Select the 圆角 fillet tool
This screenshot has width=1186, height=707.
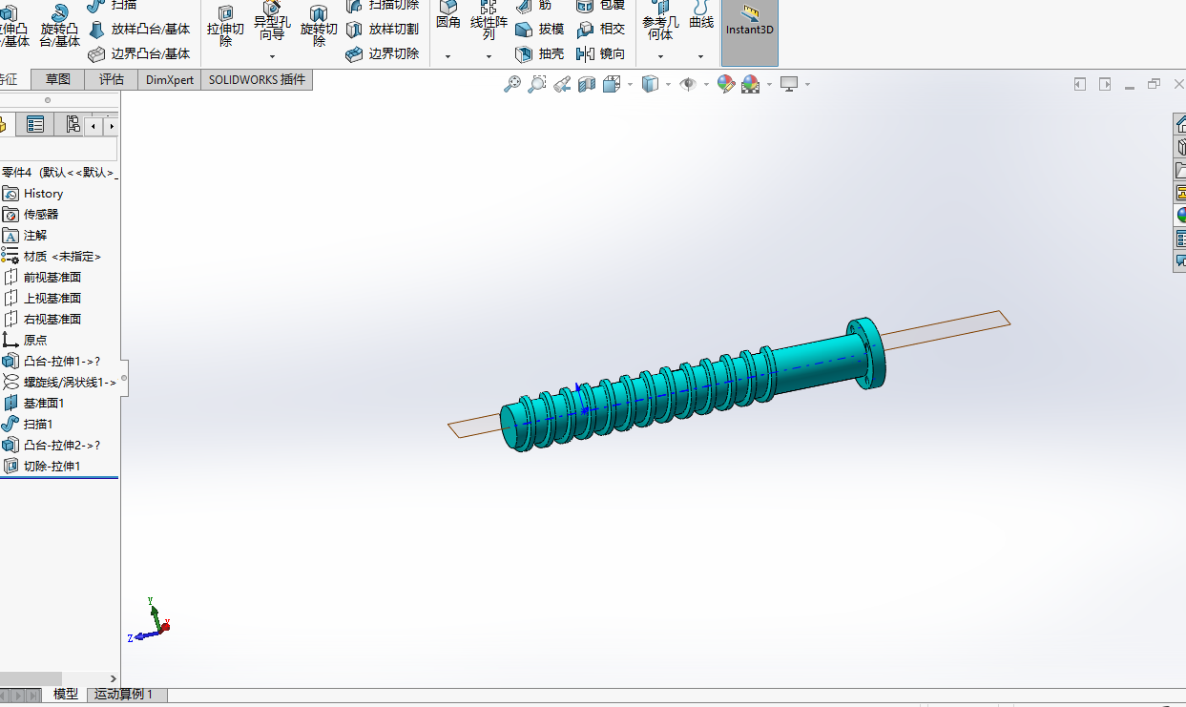tap(448, 15)
